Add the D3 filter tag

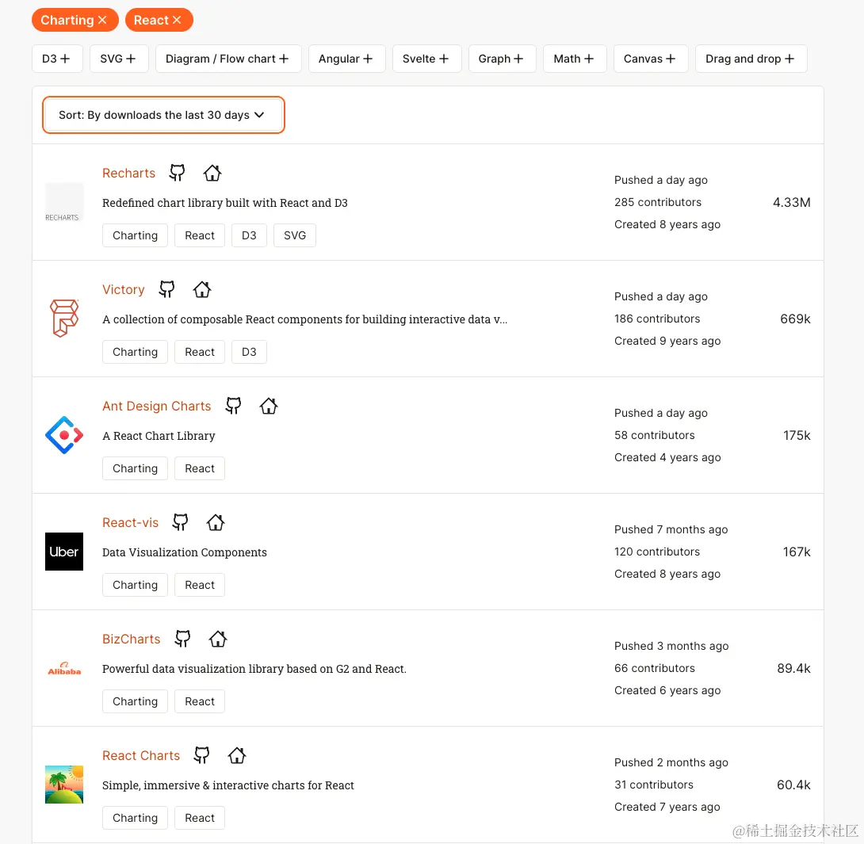pyautogui.click(x=57, y=59)
